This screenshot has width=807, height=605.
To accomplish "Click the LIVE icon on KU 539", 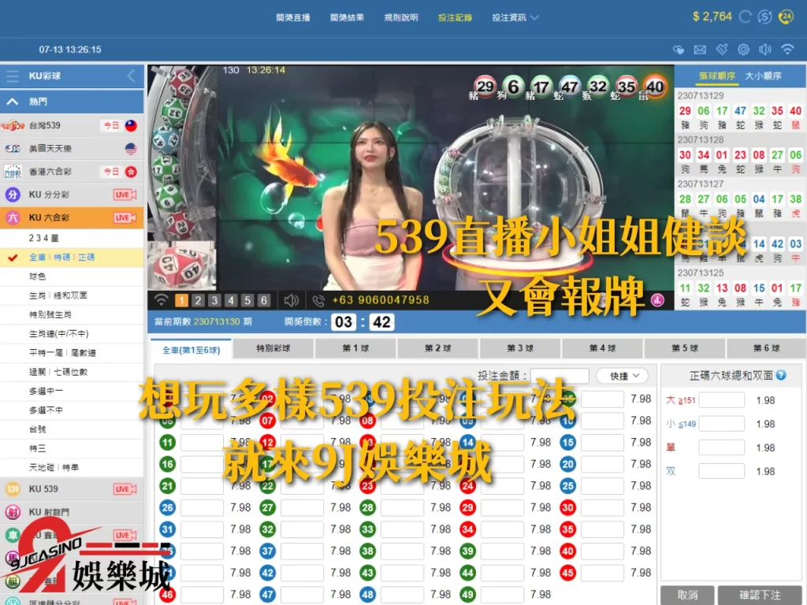I will click(x=125, y=488).
